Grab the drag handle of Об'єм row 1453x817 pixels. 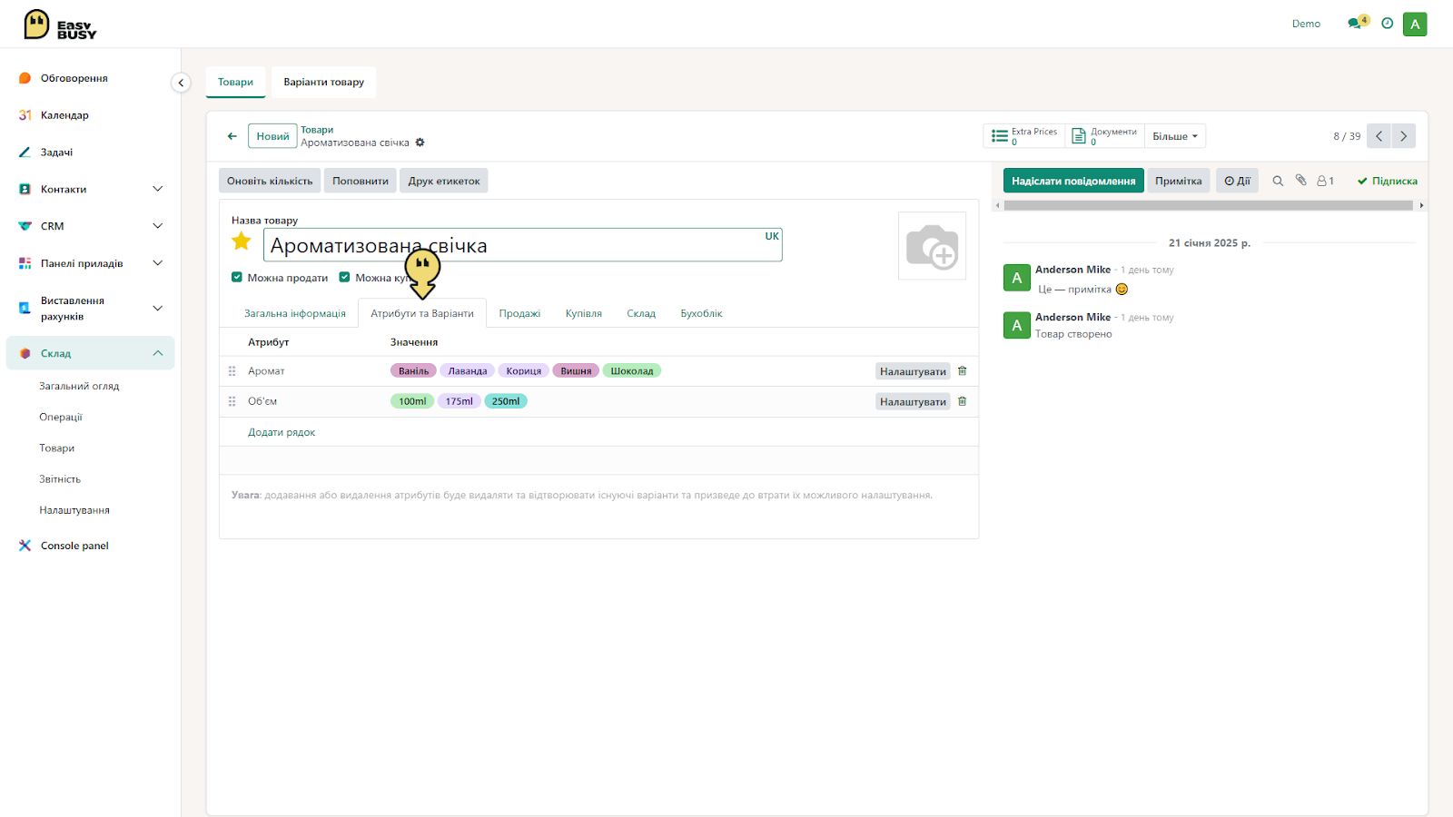(x=232, y=401)
